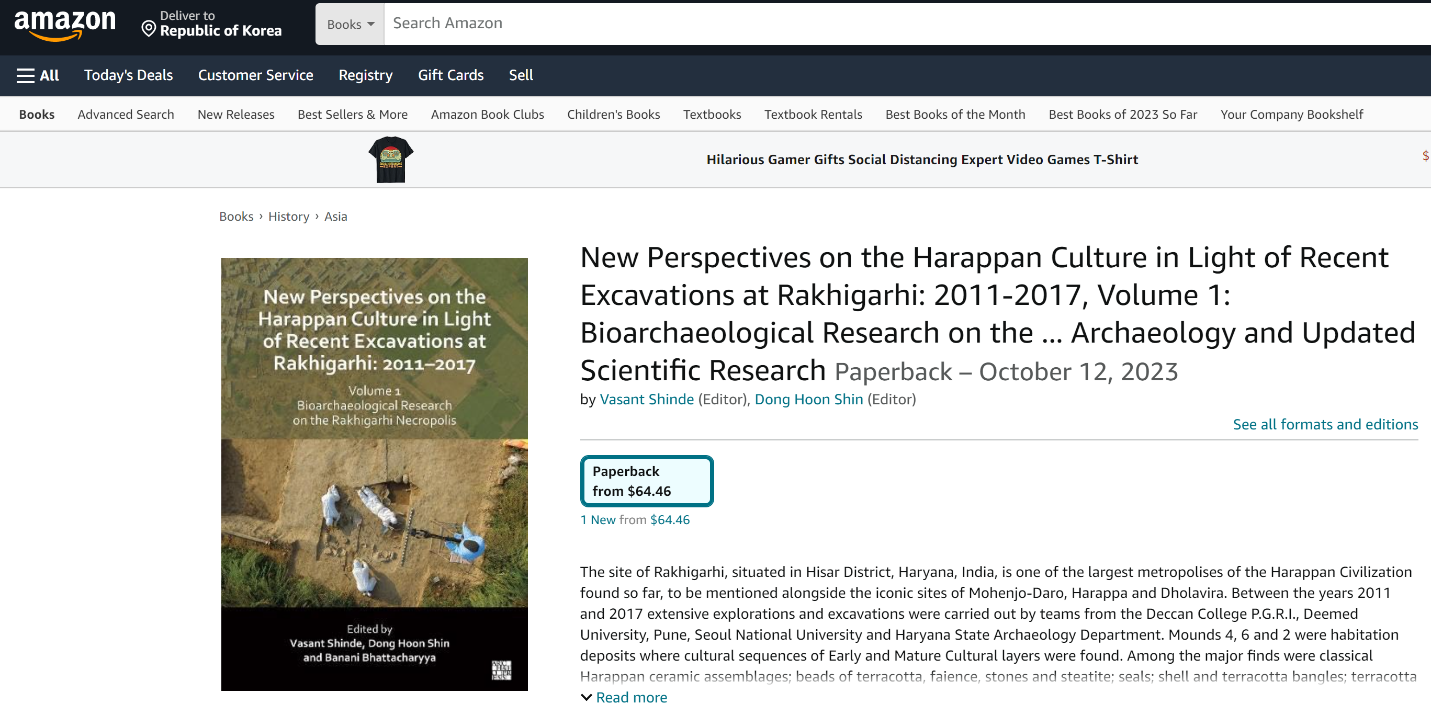Open Dong Hoon Shin author link
Image resolution: width=1431 pixels, height=715 pixels.
click(808, 399)
